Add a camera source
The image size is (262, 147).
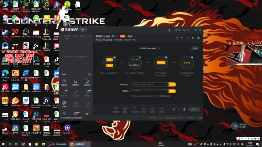pos(125,110)
